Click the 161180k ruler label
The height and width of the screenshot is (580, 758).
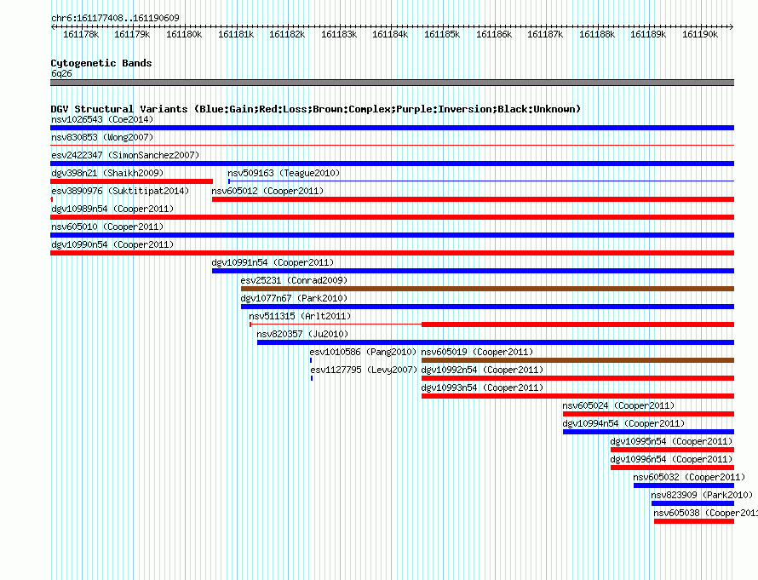(184, 34)
